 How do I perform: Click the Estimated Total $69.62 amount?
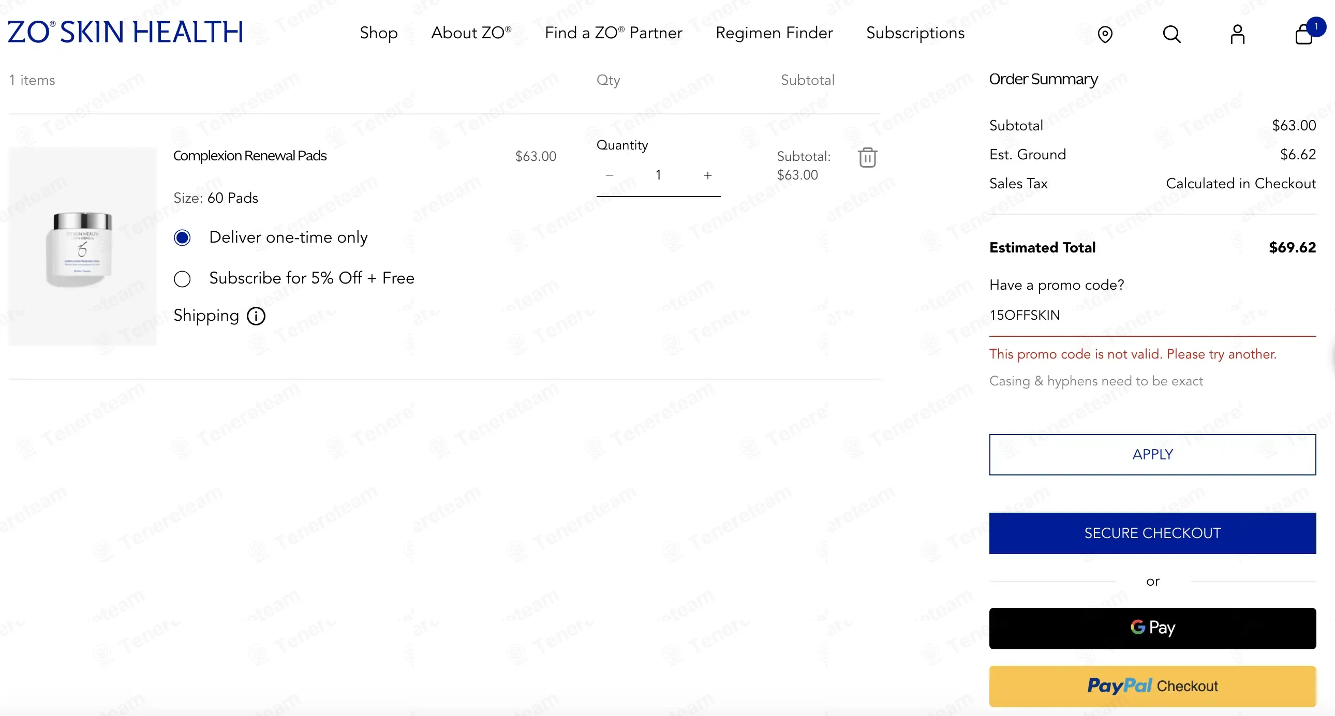pyautogui.click(x=1293, y=248)
